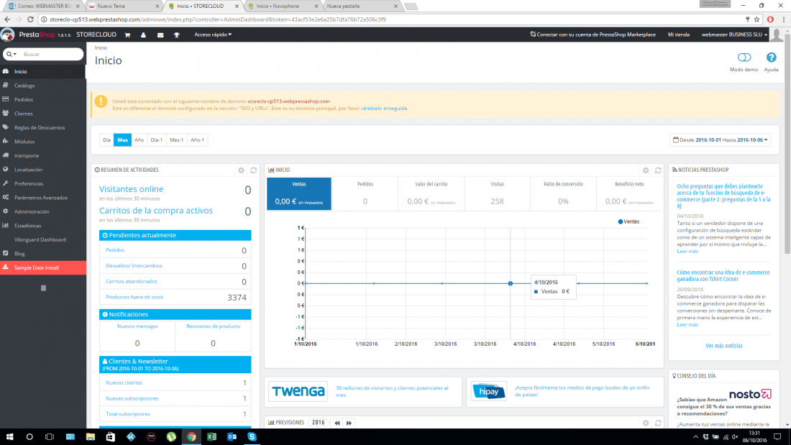Screen dimensions: 791x445
Task: Open File Explorer from the taskbar
Action: pos(91,437)
